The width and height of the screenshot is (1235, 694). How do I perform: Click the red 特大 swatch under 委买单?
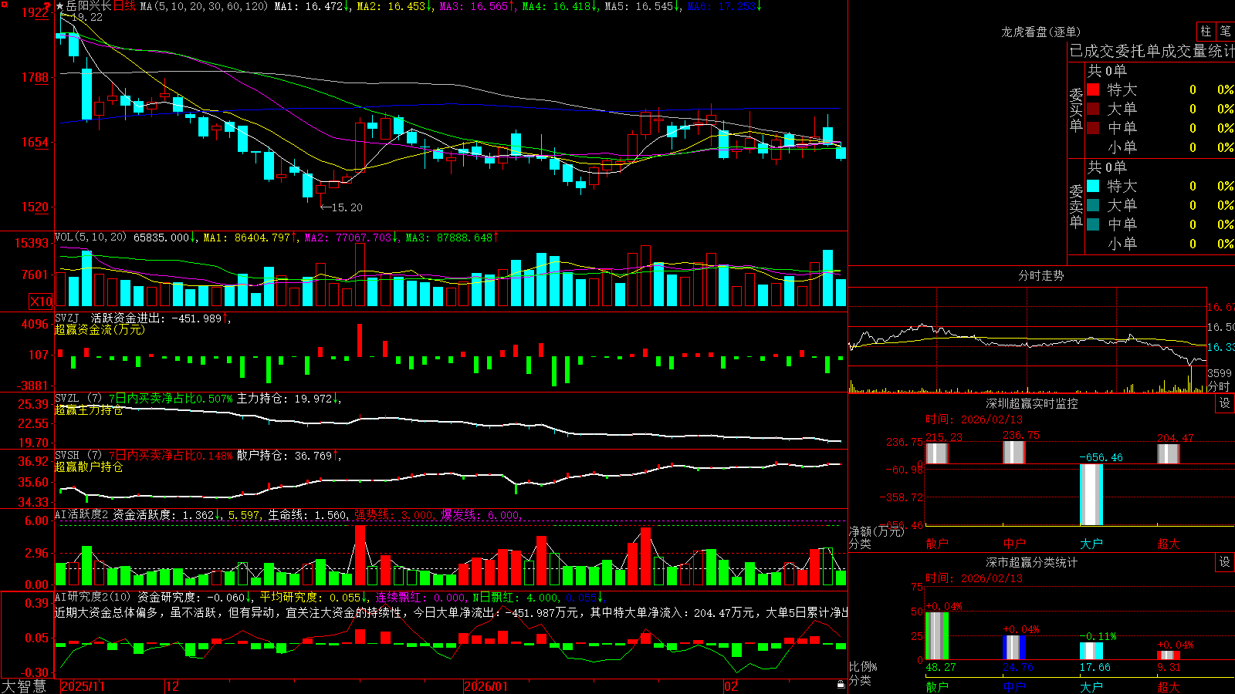(1093, 89)
